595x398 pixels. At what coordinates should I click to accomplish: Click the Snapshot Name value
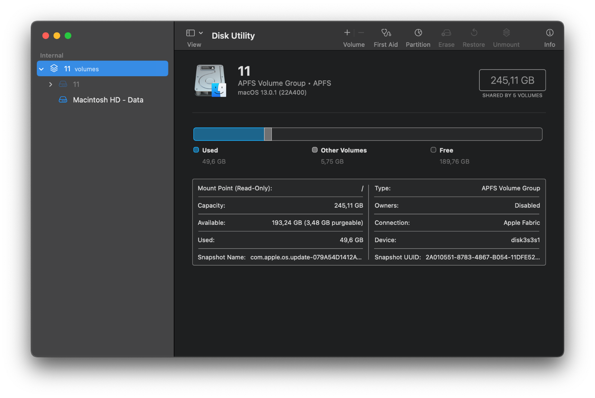(306, 257)
